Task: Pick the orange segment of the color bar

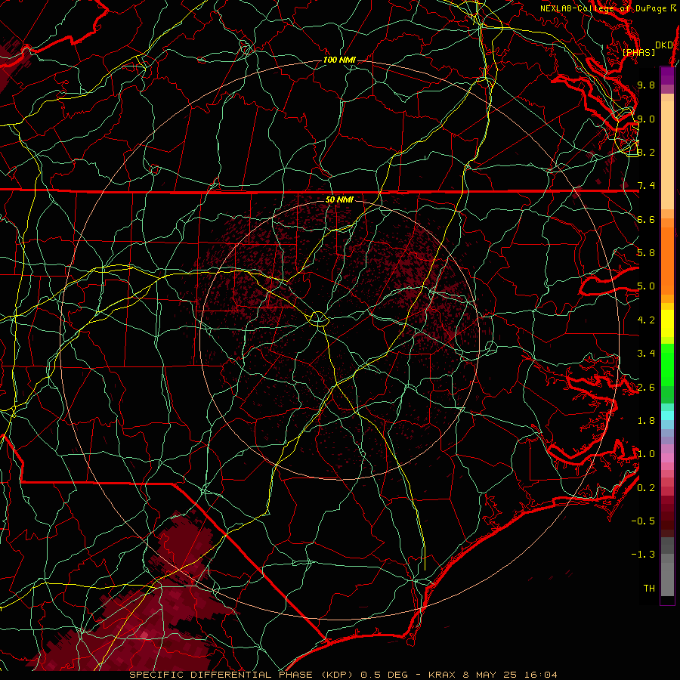Action: click(667, 256)
